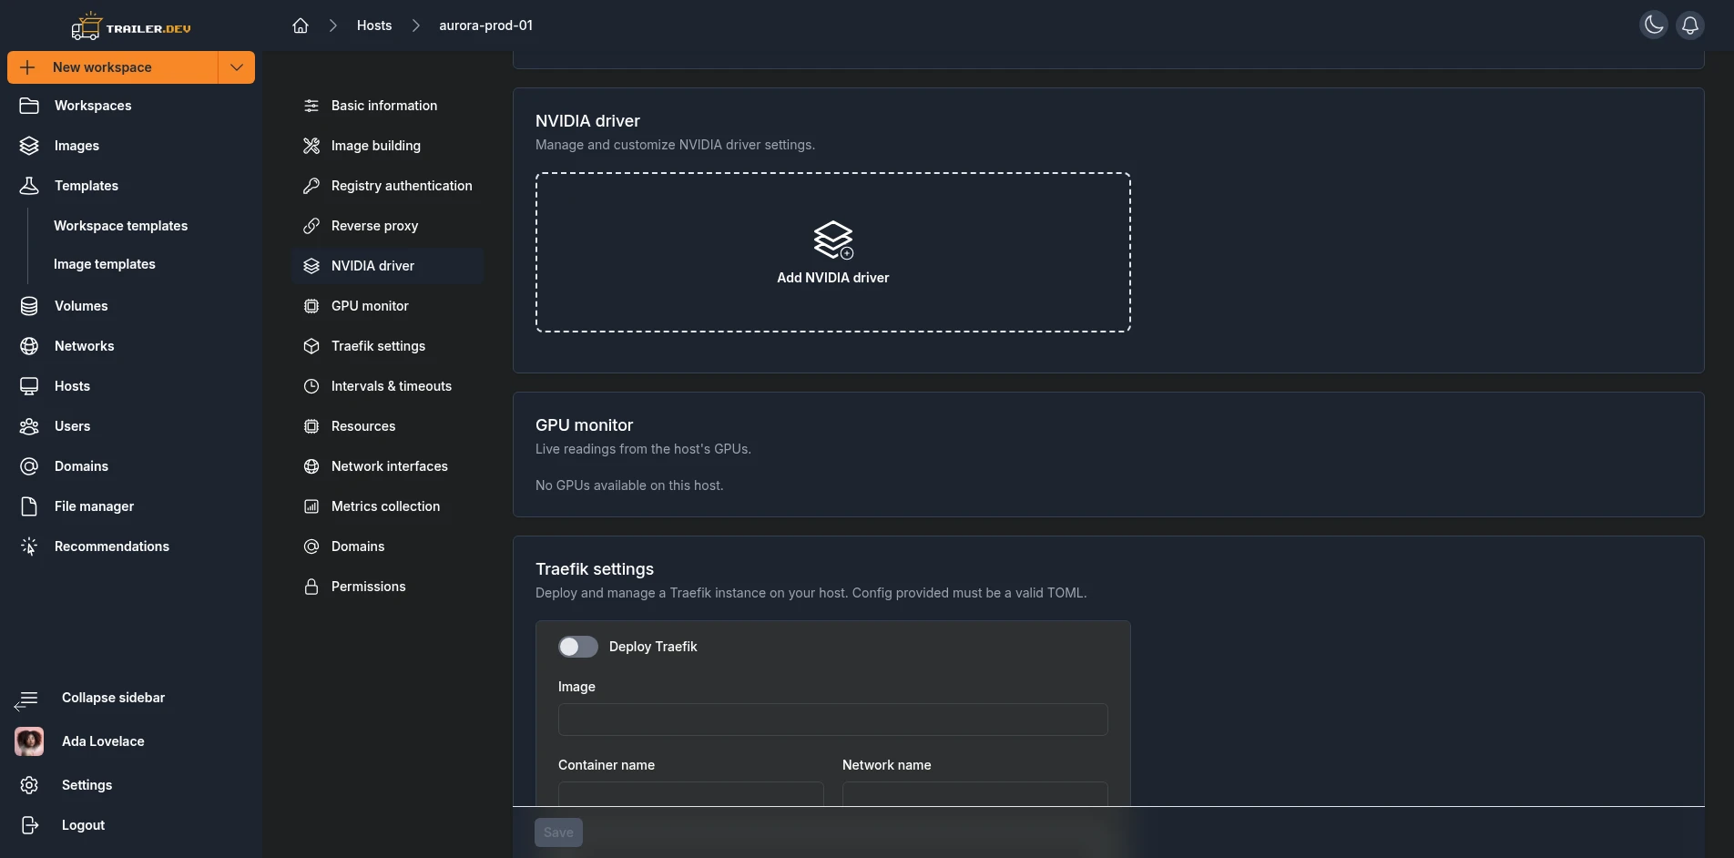Image resolution: width=1734 pixels, height=858 pixels.
Task: Click the Image building tools icon
Action: 311,146
